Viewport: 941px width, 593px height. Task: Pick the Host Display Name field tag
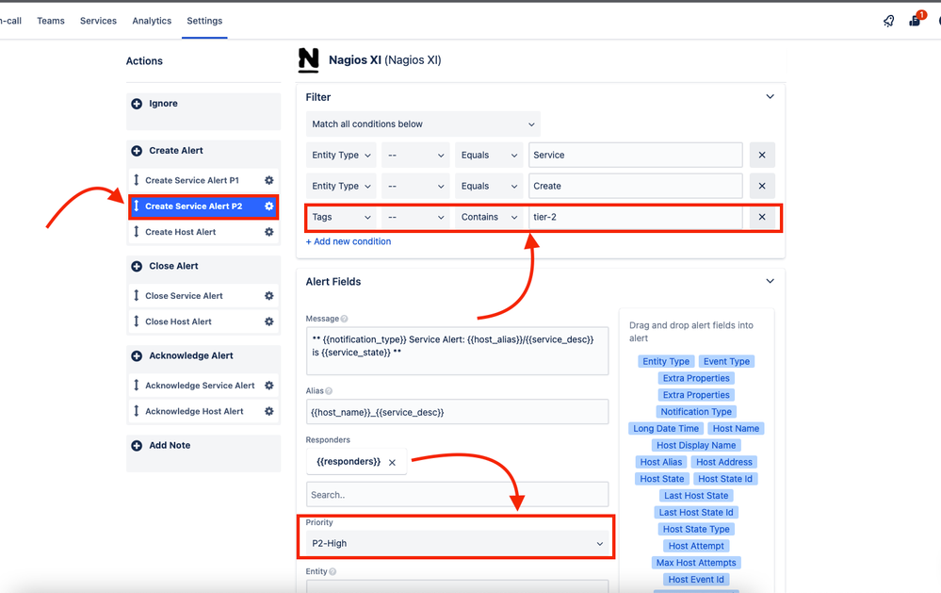(696, 445)
